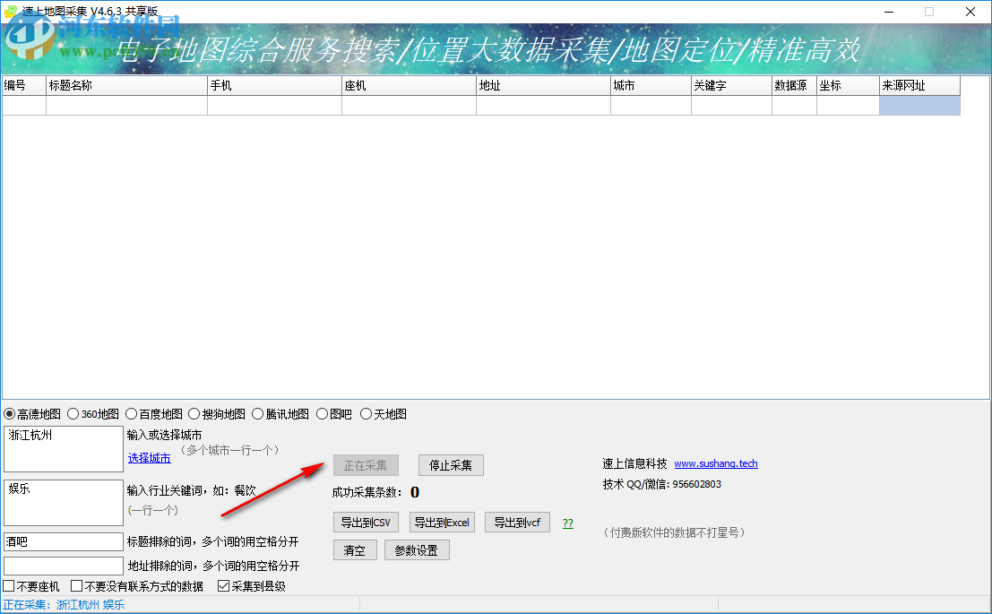Select the 高德地图 map source
The height and width of the screenshot is (614, 992).
coord(11,413)
